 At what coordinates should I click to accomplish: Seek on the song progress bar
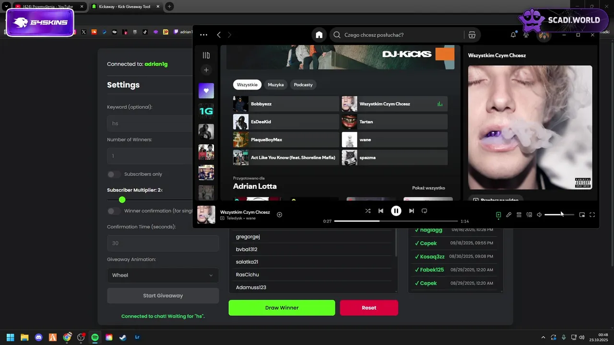[396, 221]
